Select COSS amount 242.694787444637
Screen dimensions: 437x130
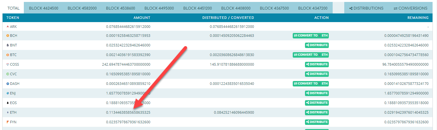click(x=126, y=65)
